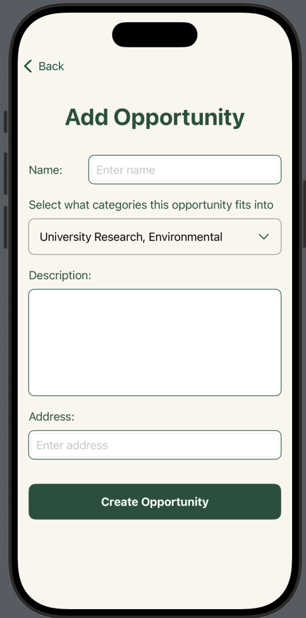The image size is (306, 618).
Task: Click inside the Description text area
Action: point(155,342)
